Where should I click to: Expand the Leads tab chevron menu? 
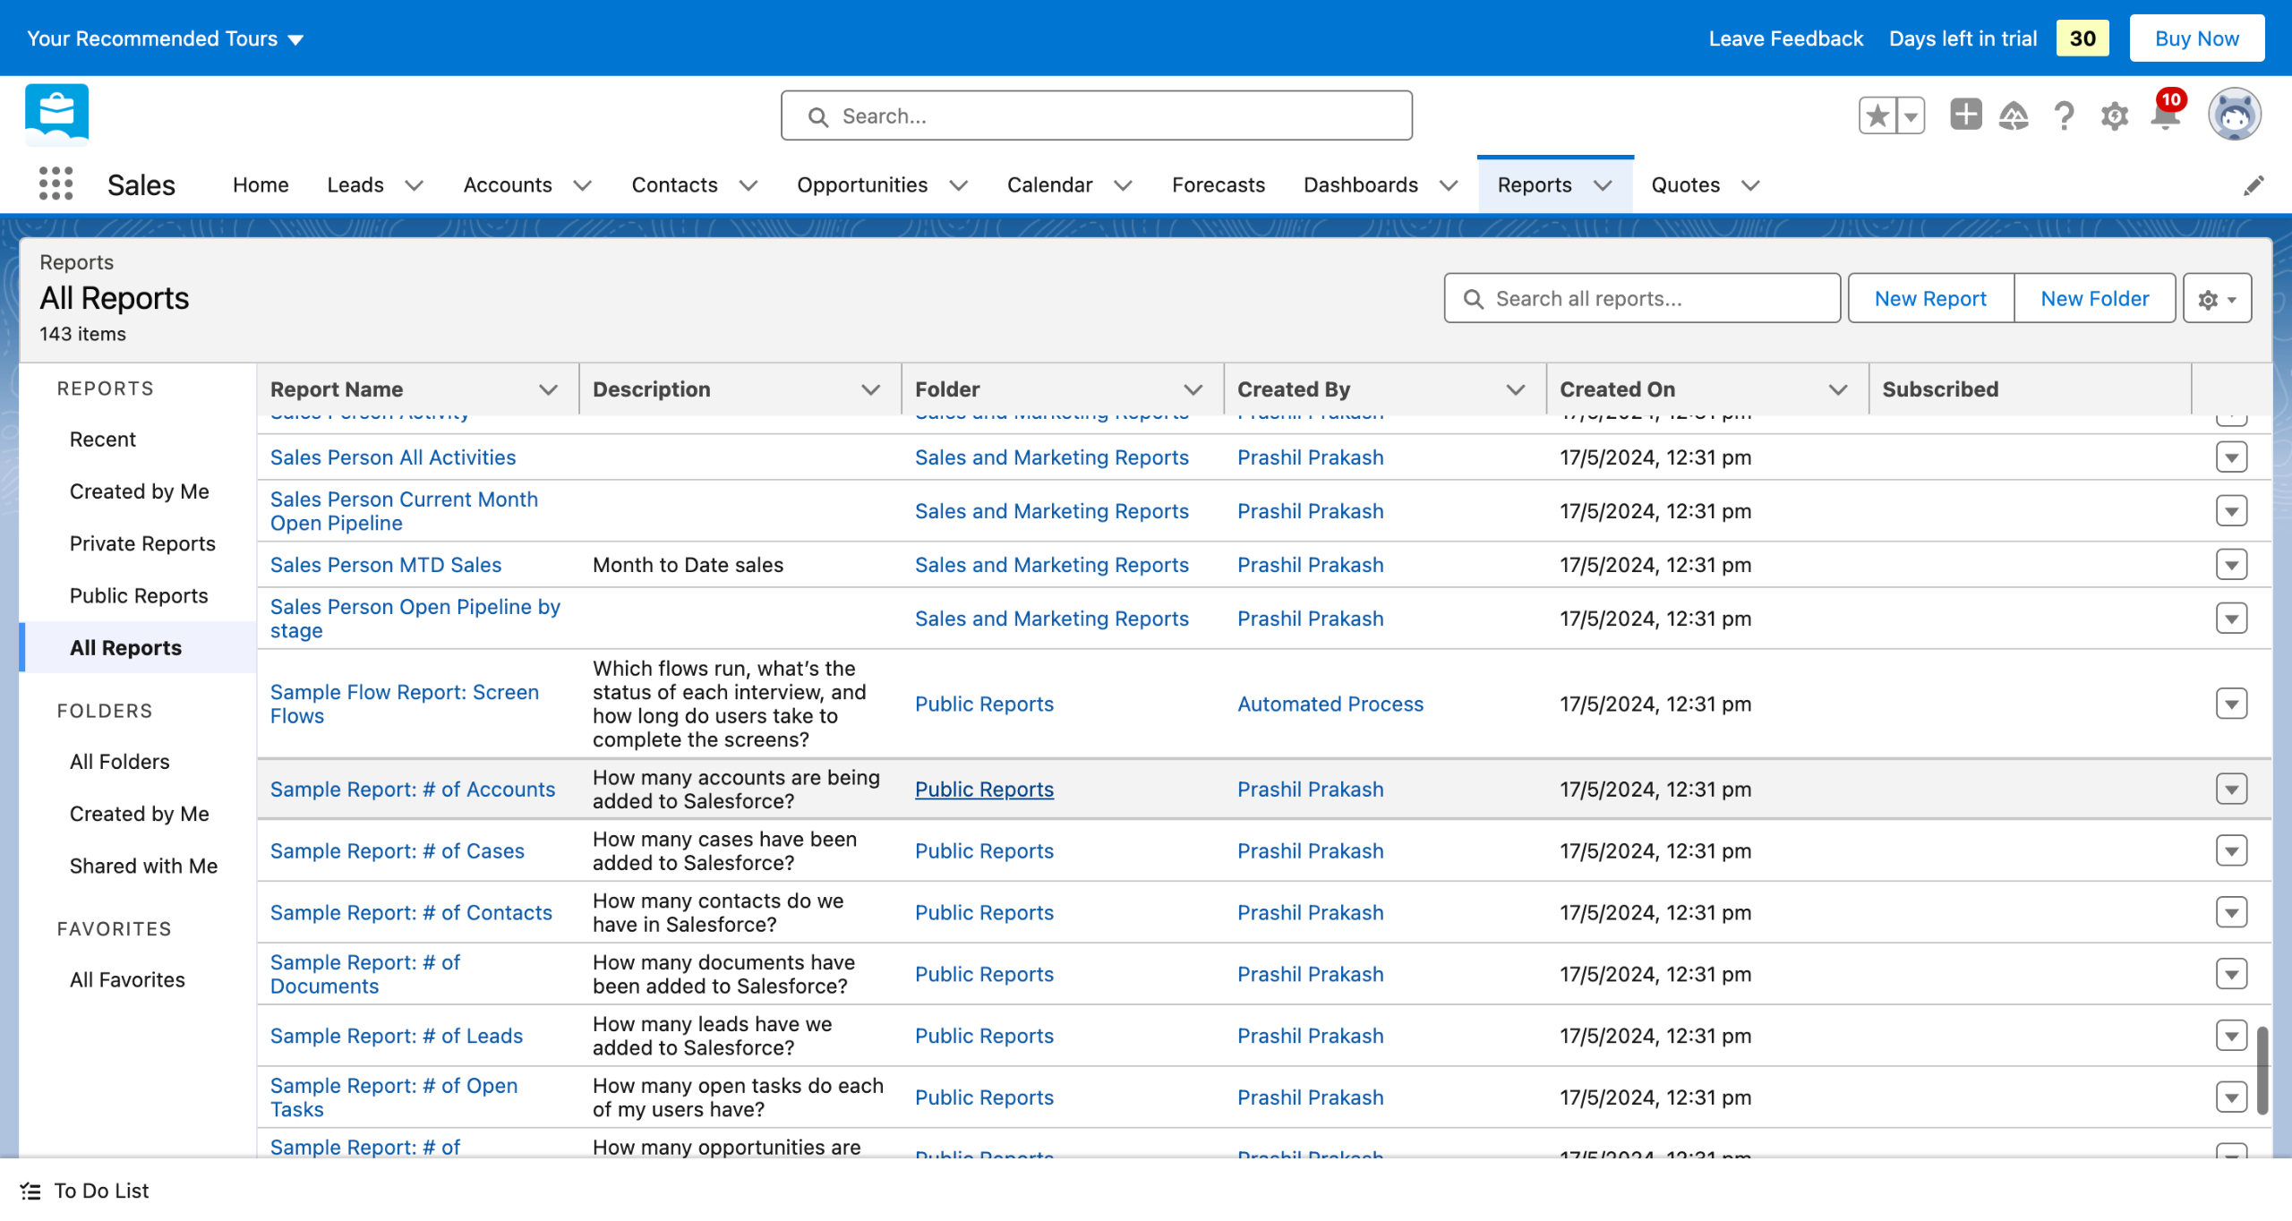pos(414,185)
